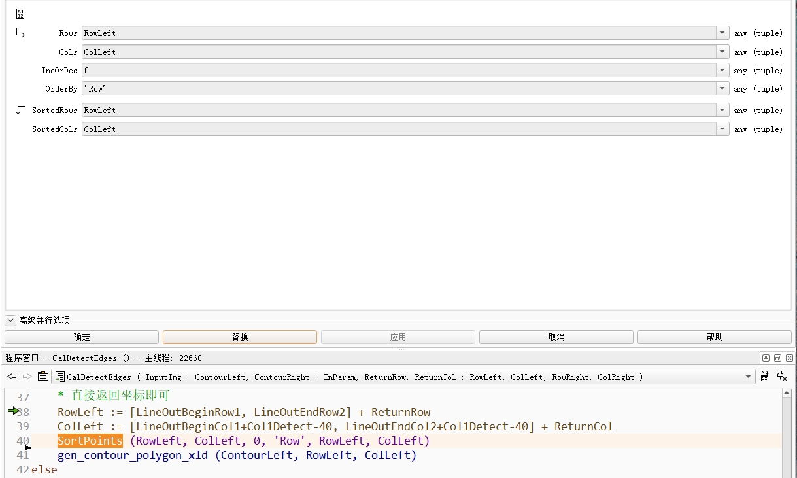Click the forward navigation arrow in program window
The height and width of the screenshot is (478, 797).
click(x=27, y=376)
